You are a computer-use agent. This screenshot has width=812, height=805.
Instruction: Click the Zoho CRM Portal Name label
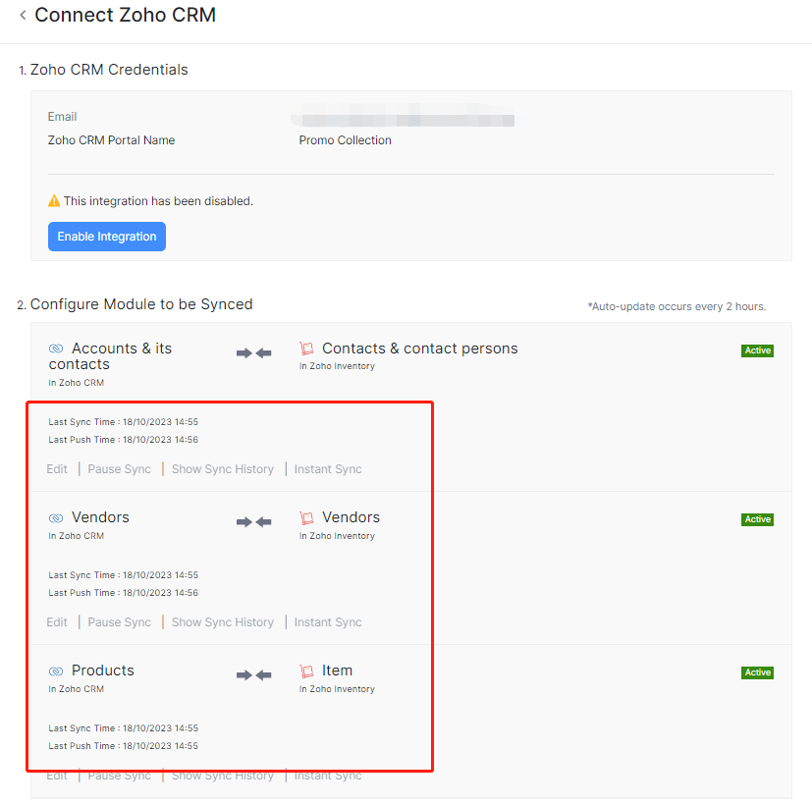pos(111,140)
